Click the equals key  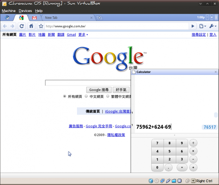pyautogui.click(x=182, y=168)
